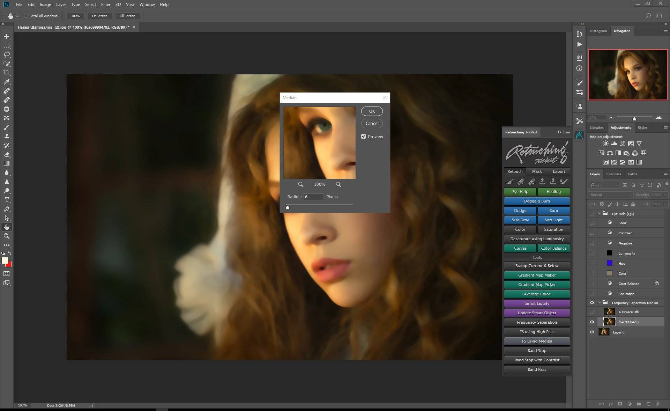Select the Horizontal Type tool
Viewport: 670px width, 411px height.
pyautogui.click(x=7, y=200)
